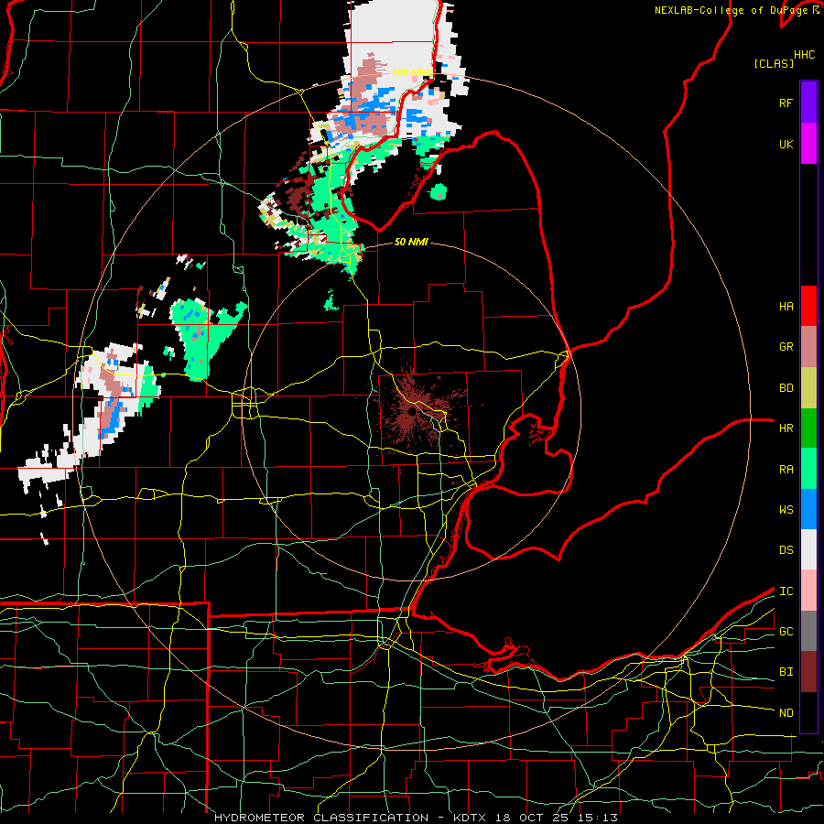
Task: Click the RF purple legend swatch
Action: pyautogui.click(x=808, y=103)
